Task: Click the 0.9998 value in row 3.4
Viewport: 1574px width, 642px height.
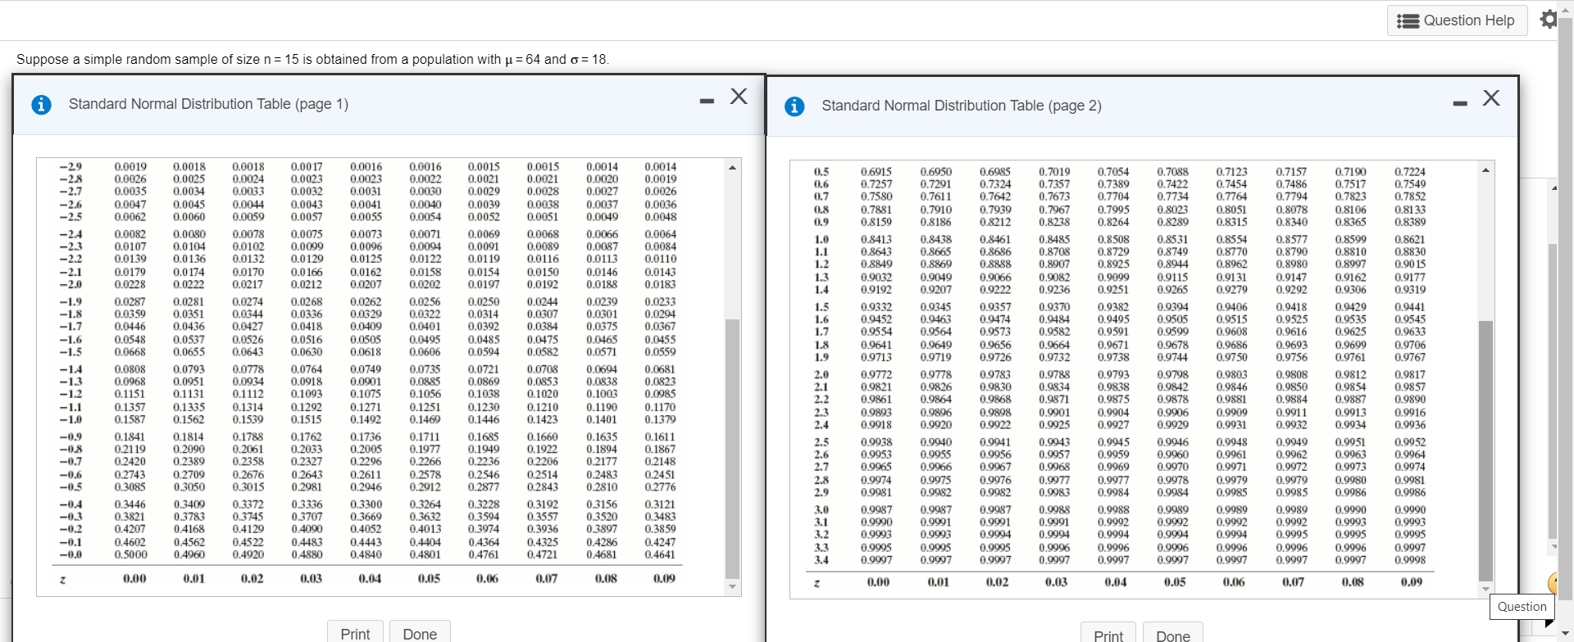Action: coord(1410,560)
